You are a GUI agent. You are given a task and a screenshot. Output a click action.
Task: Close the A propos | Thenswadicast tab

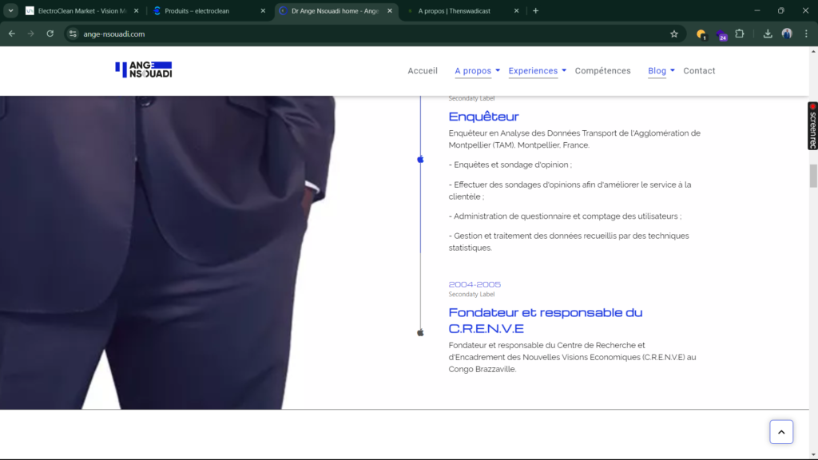click(517, 11)
